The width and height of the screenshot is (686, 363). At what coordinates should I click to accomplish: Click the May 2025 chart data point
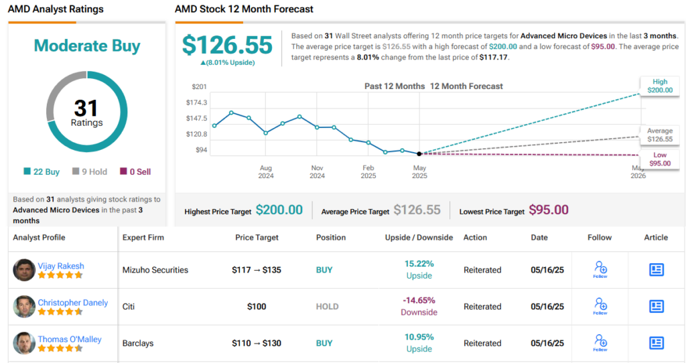(x=419, y=153)
